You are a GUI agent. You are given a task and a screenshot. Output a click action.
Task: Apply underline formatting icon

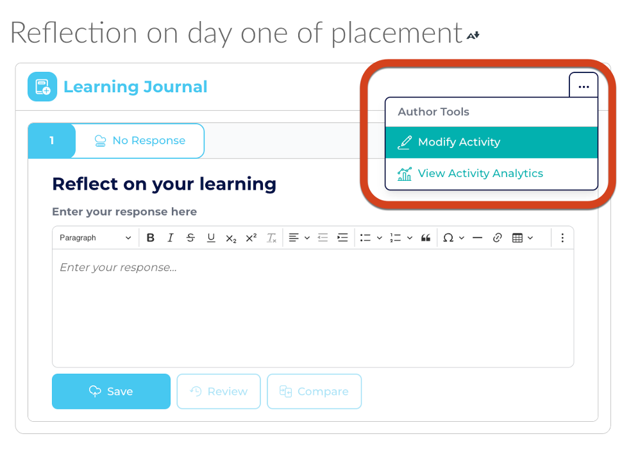[x=211, y=238]
